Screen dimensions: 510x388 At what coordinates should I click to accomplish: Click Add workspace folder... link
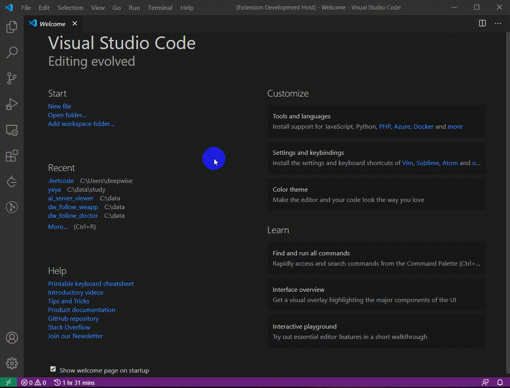coord(81,124)
